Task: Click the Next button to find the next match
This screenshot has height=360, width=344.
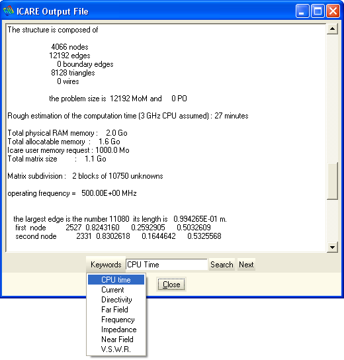Action: click(x=246, y=265)
